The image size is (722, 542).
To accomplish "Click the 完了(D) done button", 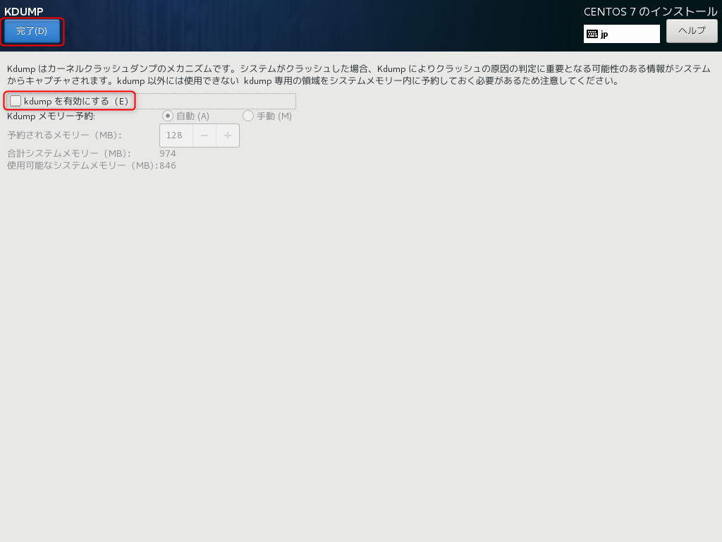I will (32, 31).
